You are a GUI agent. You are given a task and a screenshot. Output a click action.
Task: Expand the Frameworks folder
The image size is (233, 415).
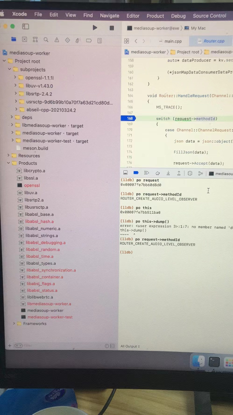[14, 323]
